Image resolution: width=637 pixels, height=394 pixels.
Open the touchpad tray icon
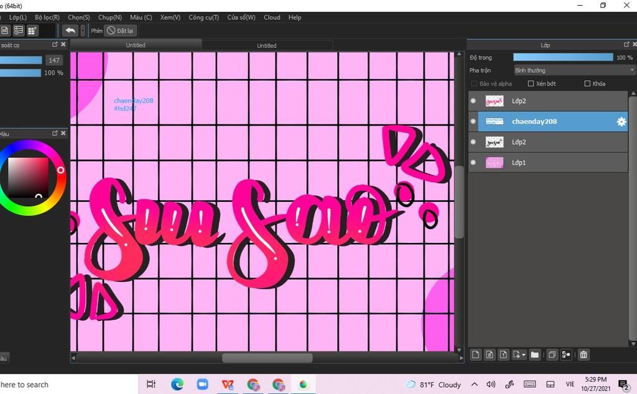click(551, 384)
